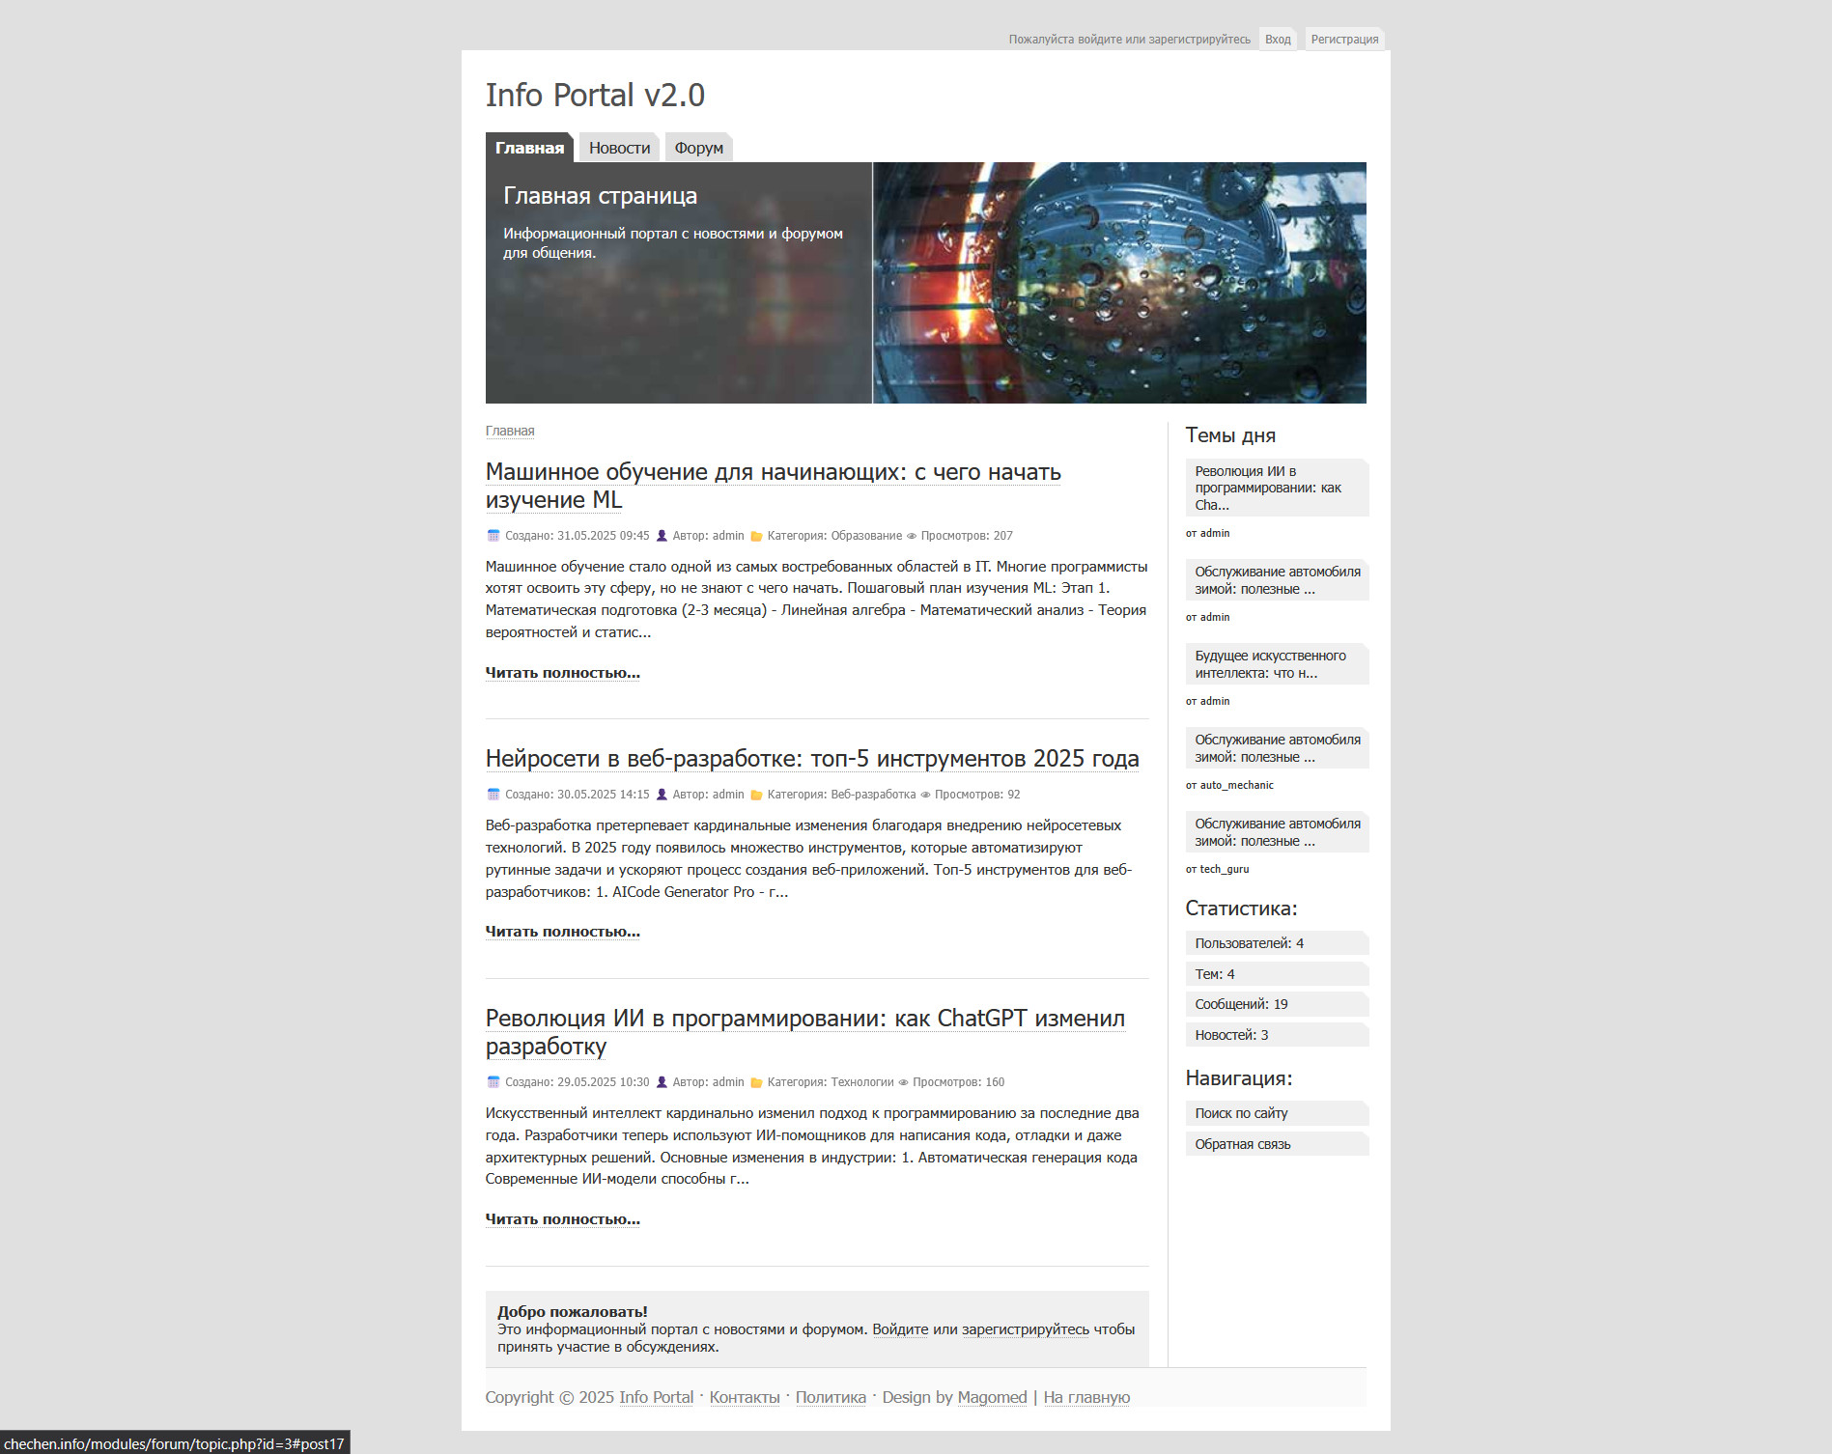Image resolution: width=1832 pixels, height=1454 pixels.
Task: Read full Нейросети в веб-разработке article
Action: point(562,932)
